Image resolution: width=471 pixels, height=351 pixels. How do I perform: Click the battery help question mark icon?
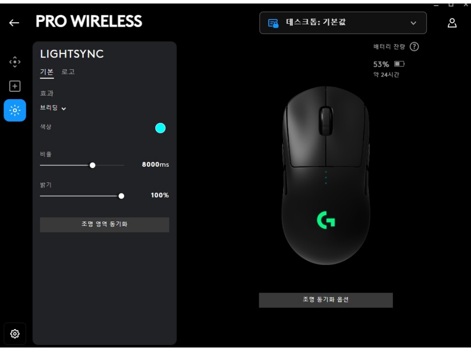point(414,47)
